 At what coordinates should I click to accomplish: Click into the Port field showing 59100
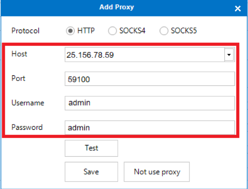pyautogui.click(x=150, y=79)
